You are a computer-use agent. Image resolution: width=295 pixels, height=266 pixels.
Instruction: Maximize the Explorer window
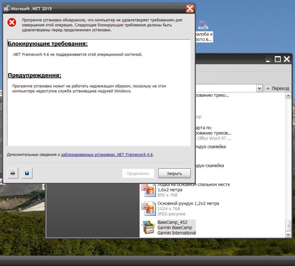tap(278, 60)
